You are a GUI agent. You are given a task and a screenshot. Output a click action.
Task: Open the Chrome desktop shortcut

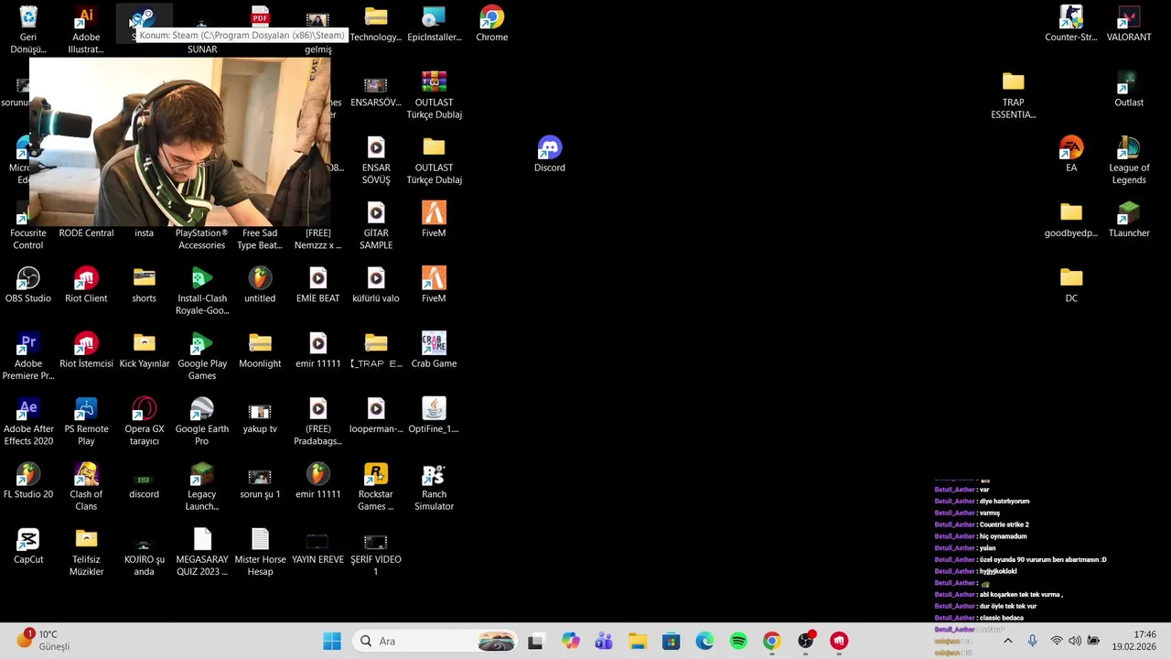point(491,24)
